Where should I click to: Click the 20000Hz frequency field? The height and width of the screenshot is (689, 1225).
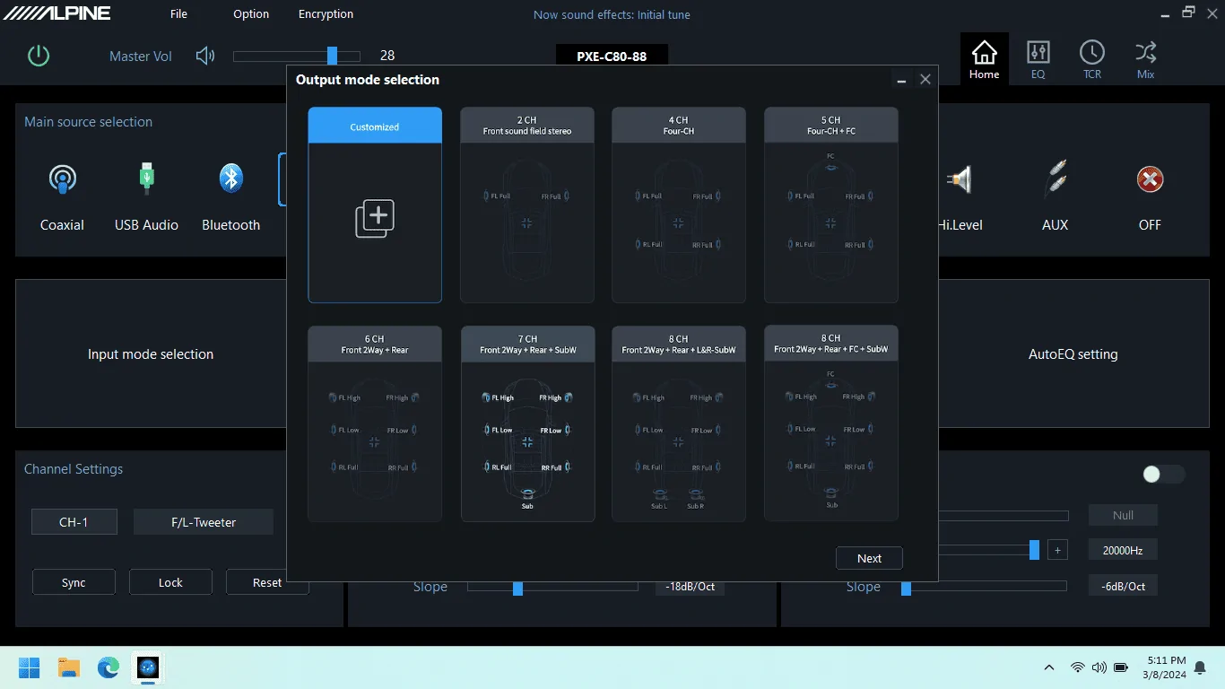1123,550
